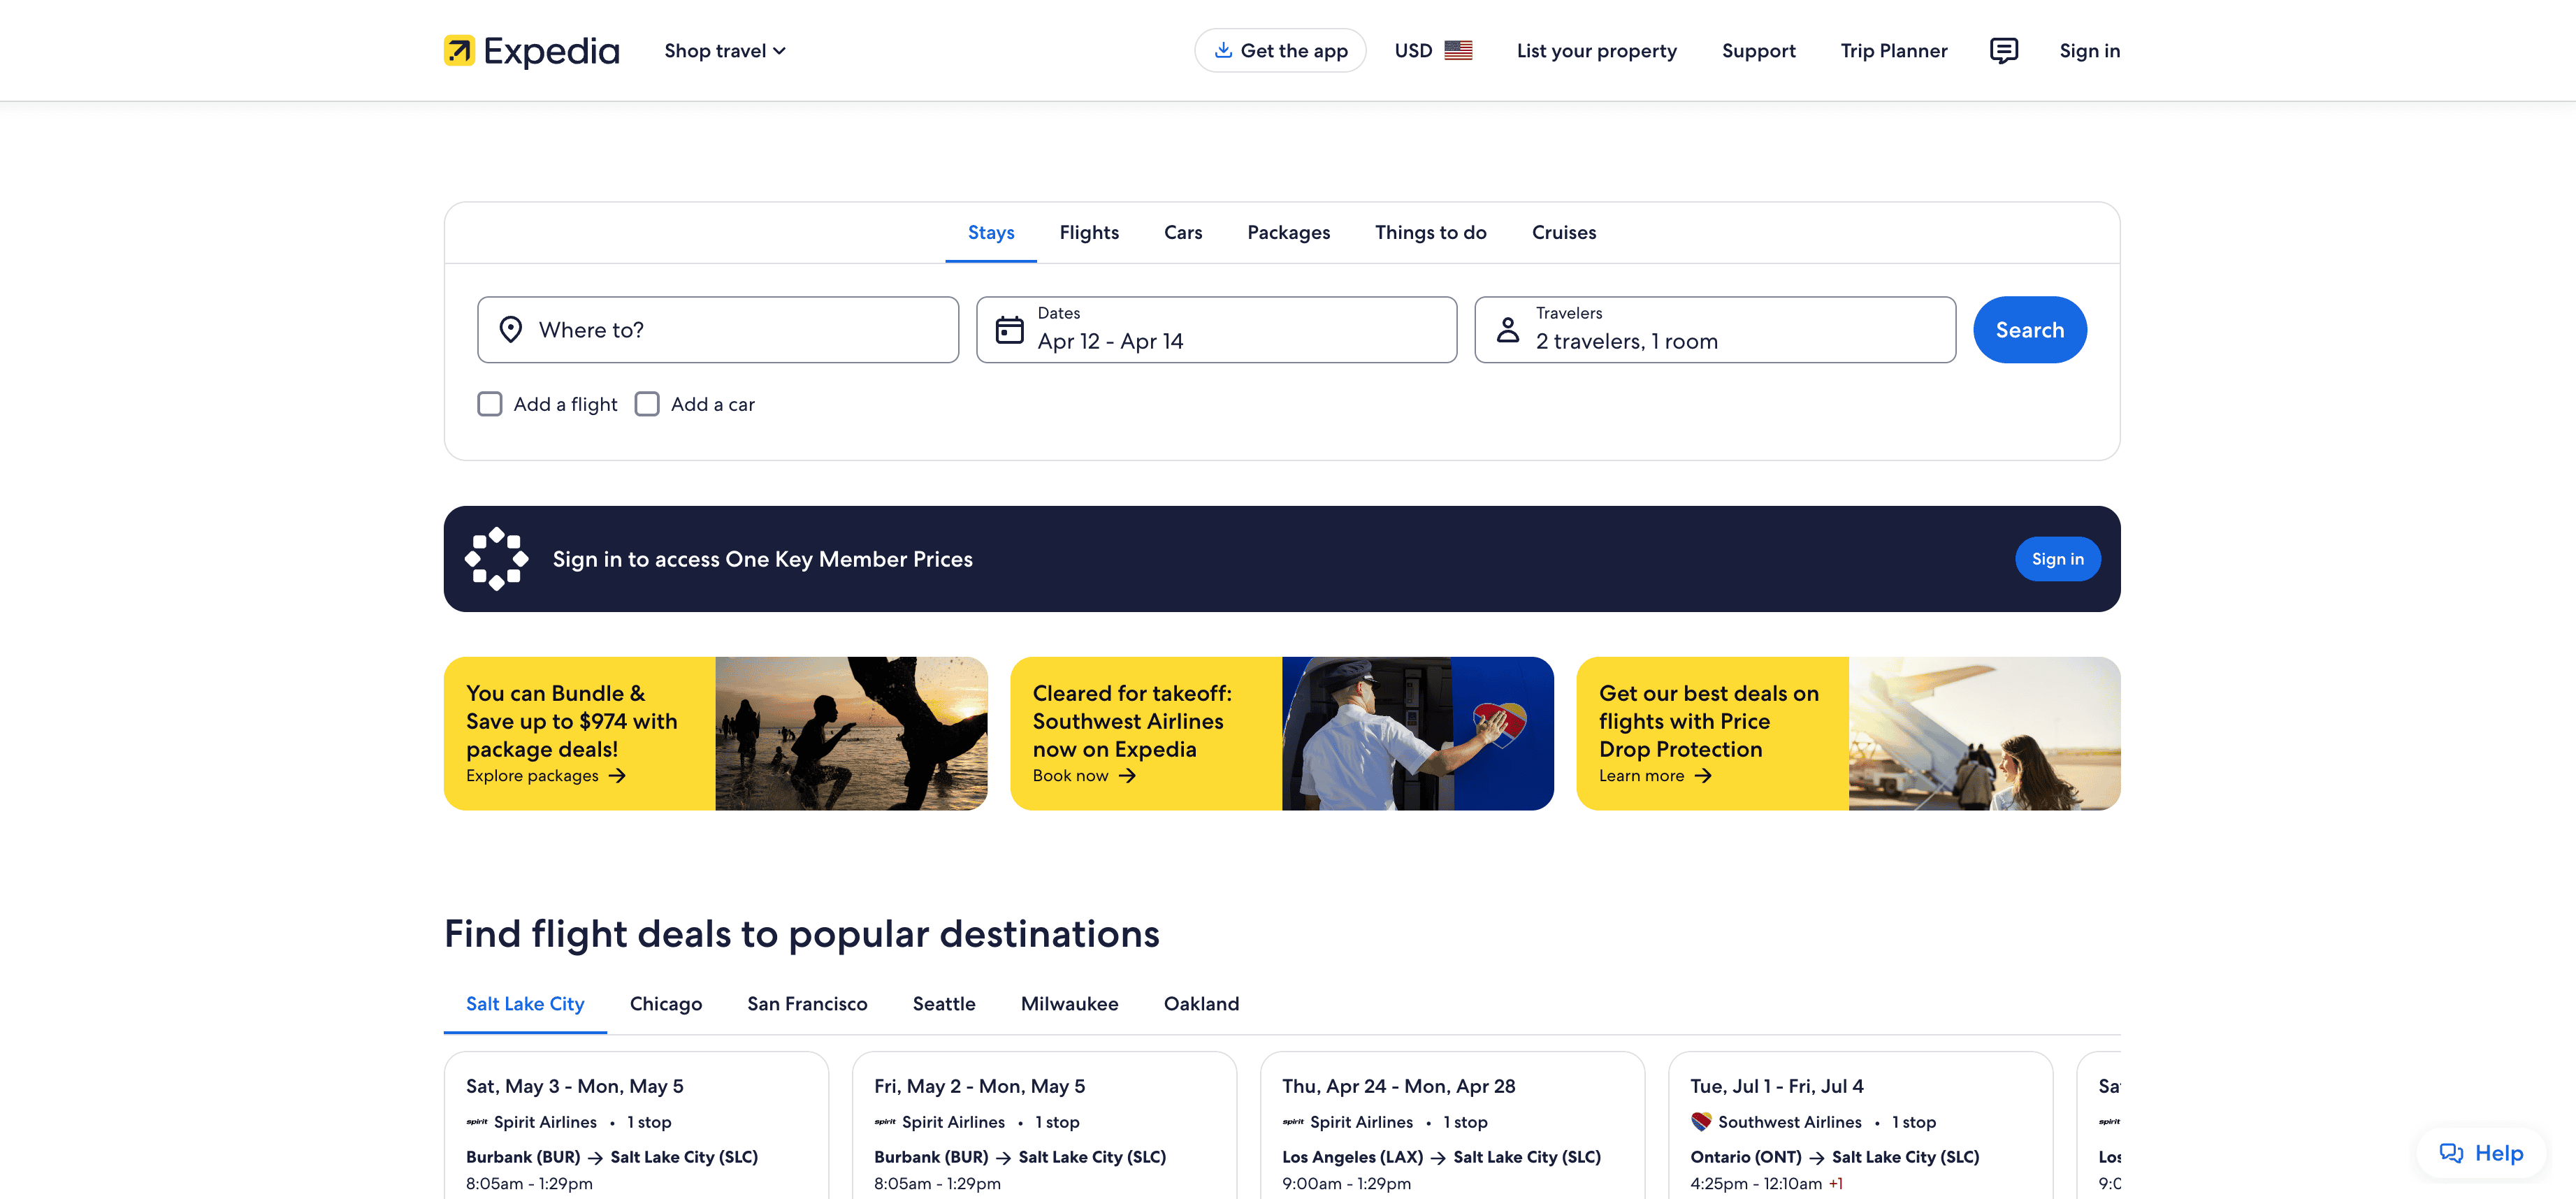Click the Southwest Airlines heart logo on flight card
The height and width of the screenshot is (1199, 2576).
click(1701, 1122)
